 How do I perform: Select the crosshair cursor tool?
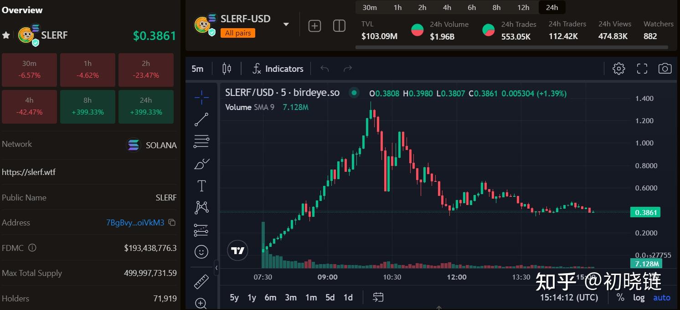coord(201,97)
